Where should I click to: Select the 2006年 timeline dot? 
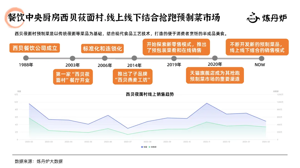[x=105, y=58]
